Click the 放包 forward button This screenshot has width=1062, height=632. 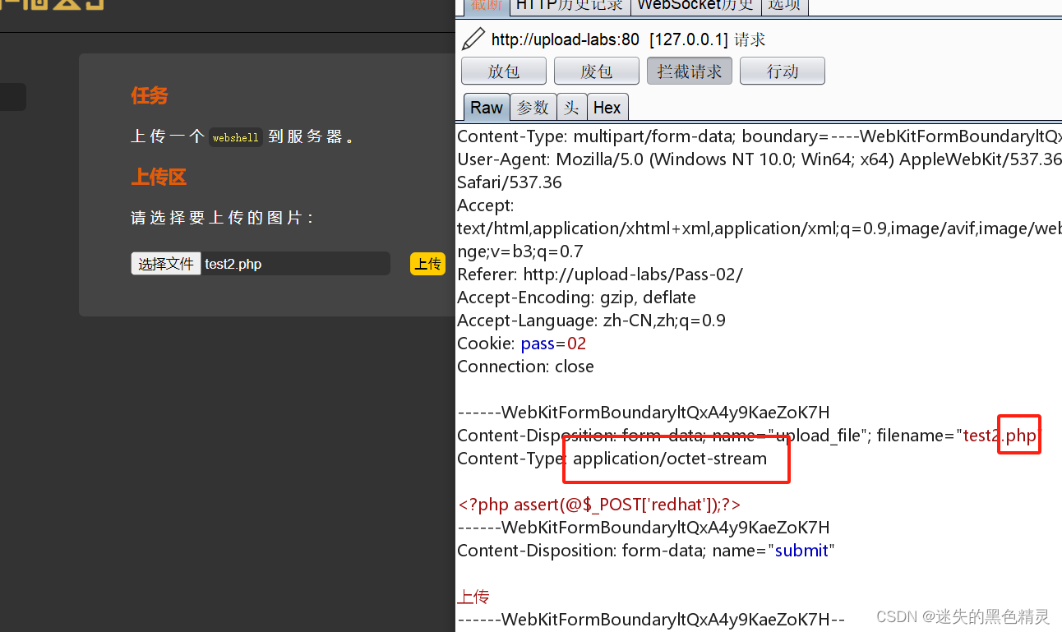[x=504, y=72]
